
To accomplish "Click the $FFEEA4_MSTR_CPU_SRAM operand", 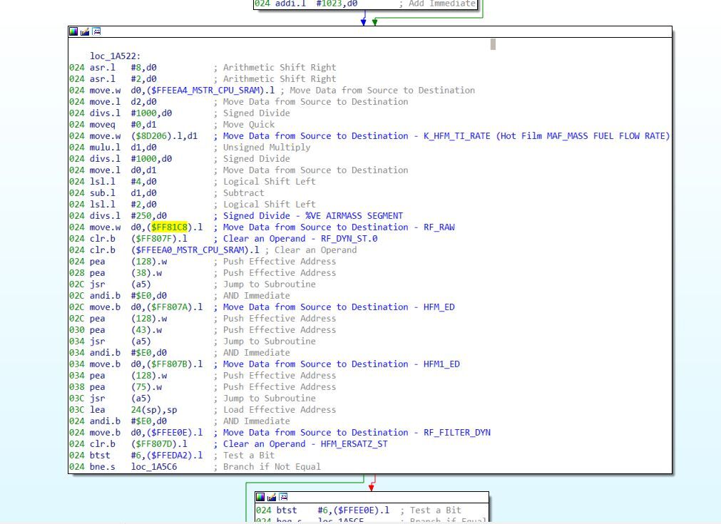I will pyautogui.click(x=205, y=91).
